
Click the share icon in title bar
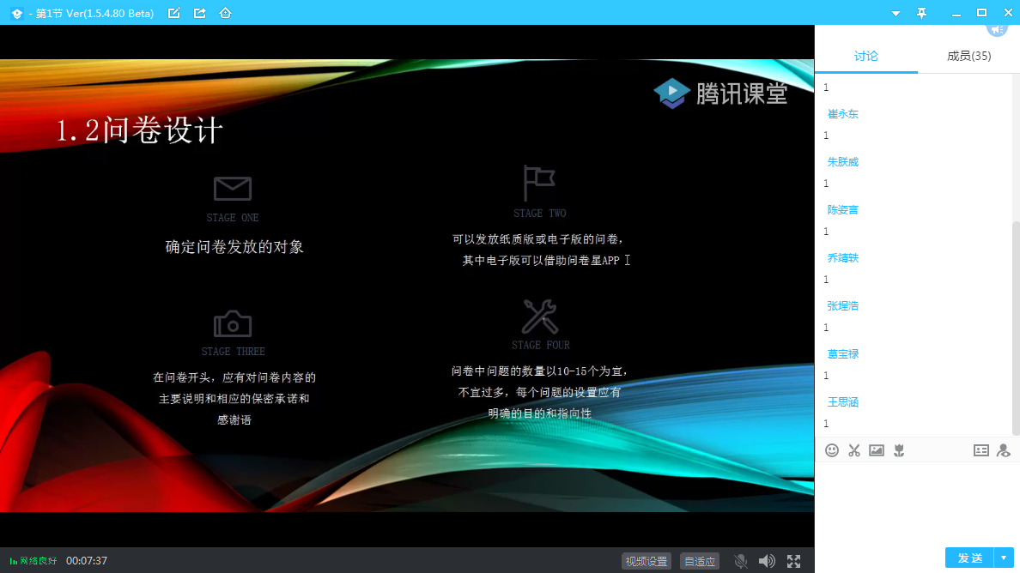coord(200,13)
